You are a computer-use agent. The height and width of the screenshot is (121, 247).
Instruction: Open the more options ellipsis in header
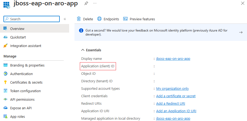click(95, 3)
